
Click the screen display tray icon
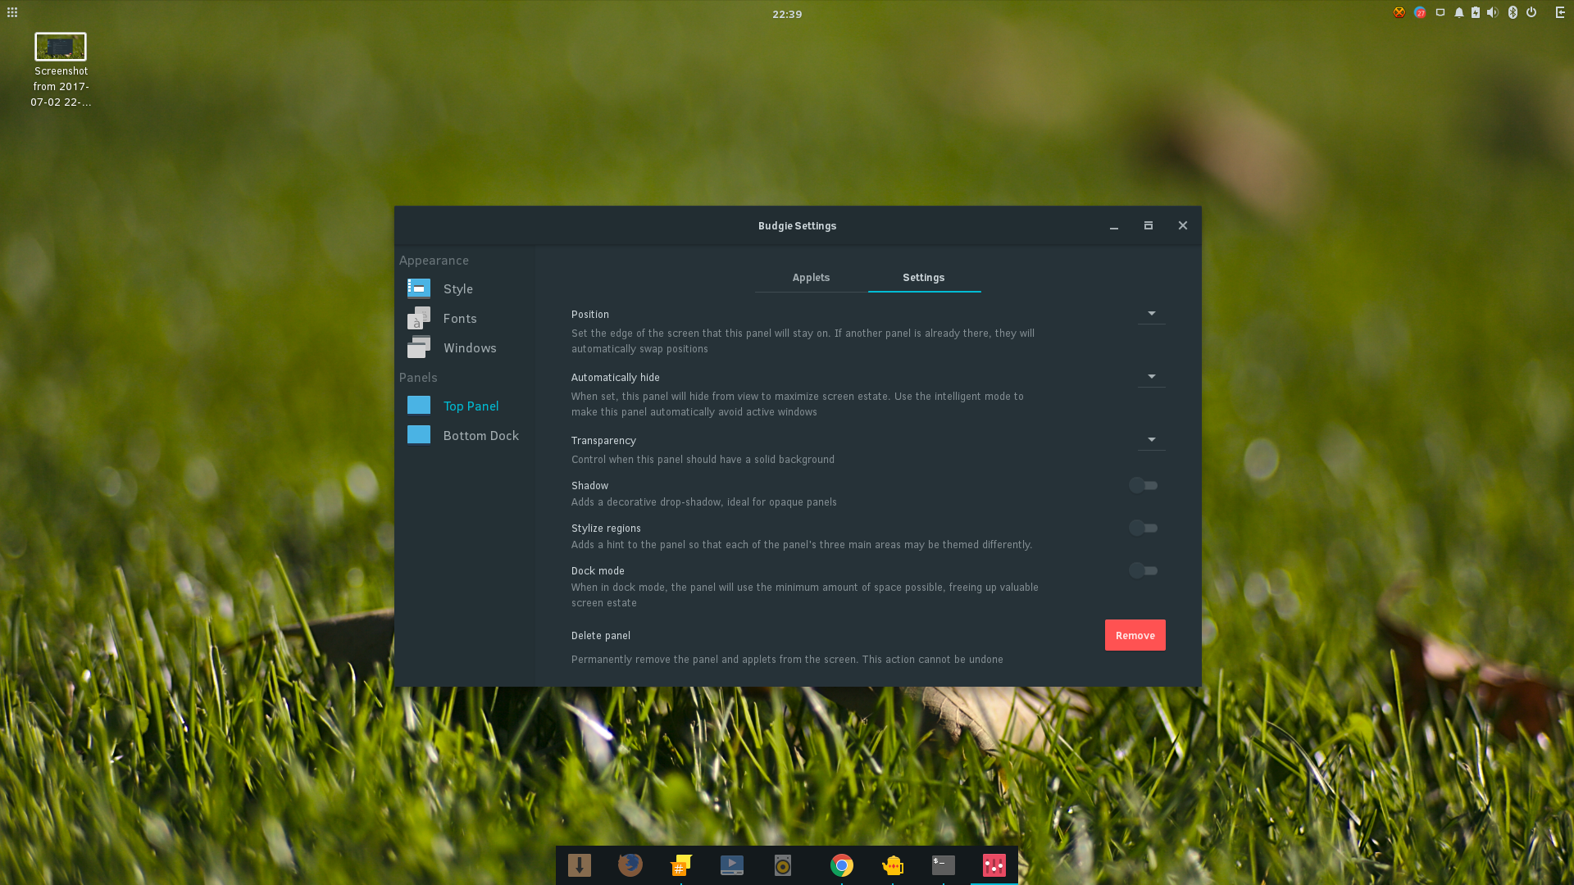(x=1440, y=12)
